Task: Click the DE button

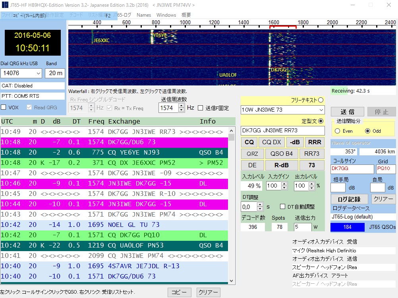Action: coord(252,165)
